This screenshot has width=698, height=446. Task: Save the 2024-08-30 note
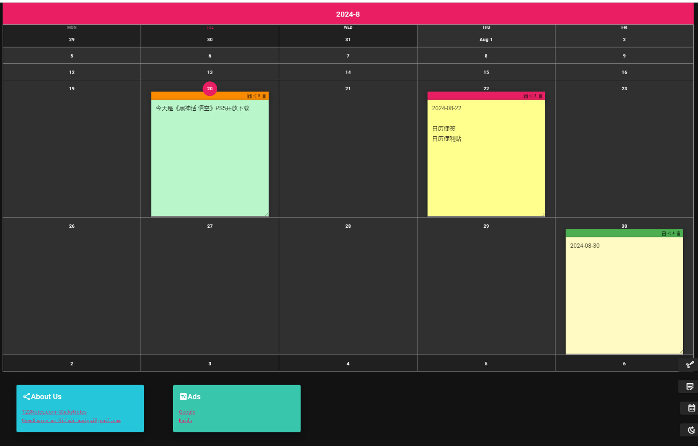click(664, 233)
